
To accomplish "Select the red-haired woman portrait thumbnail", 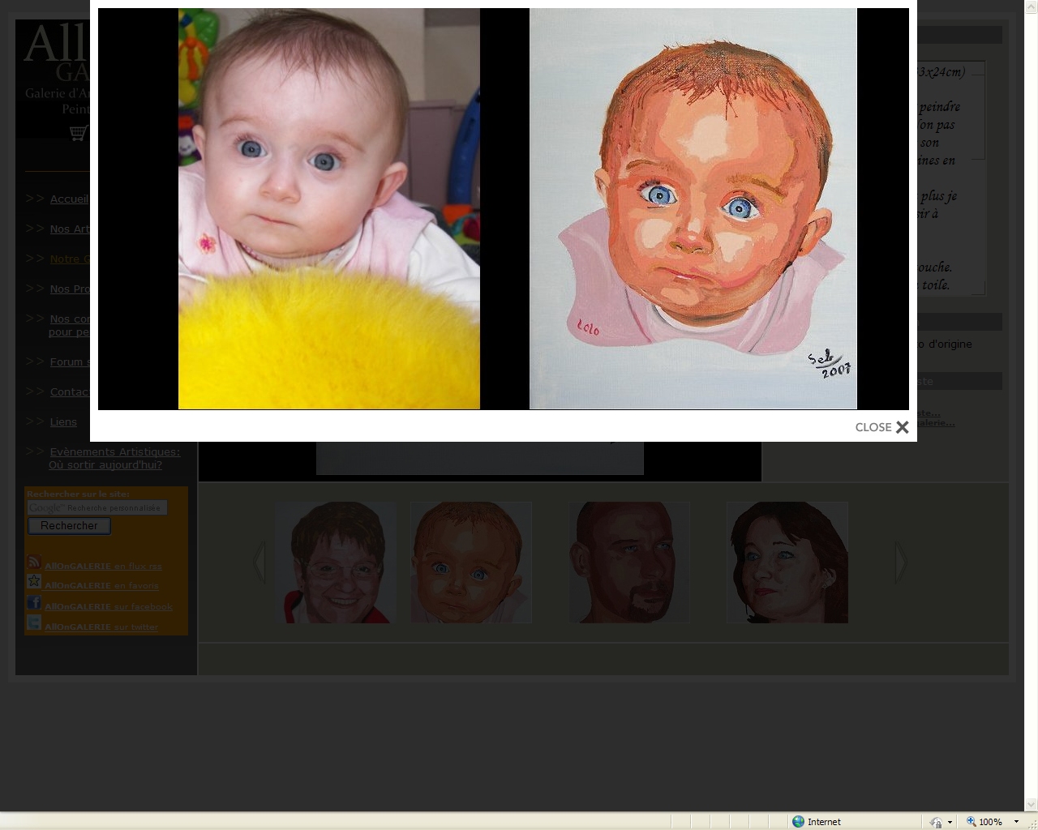I will [x=787, y=563].
